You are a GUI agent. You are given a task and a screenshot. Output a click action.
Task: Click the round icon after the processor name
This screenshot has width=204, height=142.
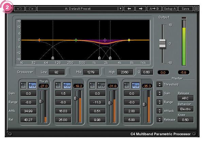194,134
